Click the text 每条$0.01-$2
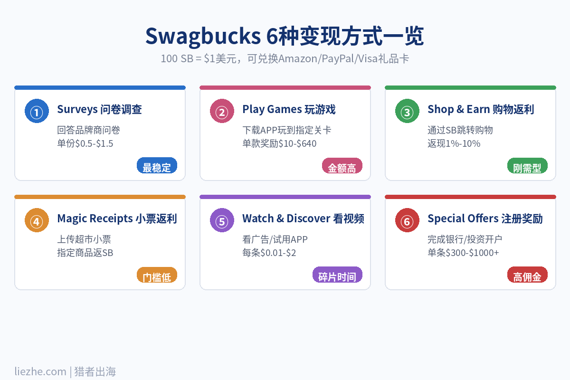 coord(269,253)
